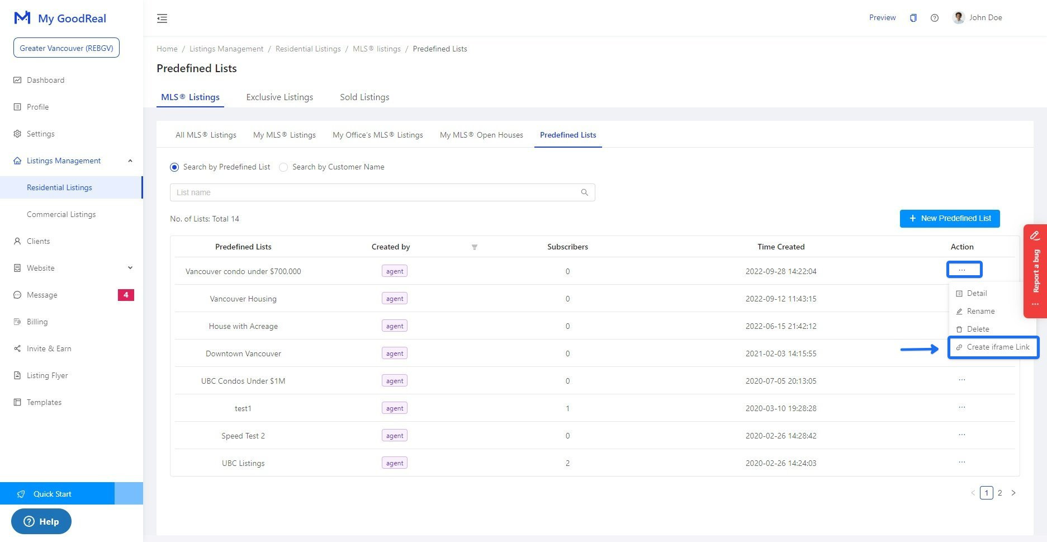
Task: Open the Listing Flyer section
Action: pos(47,375)
